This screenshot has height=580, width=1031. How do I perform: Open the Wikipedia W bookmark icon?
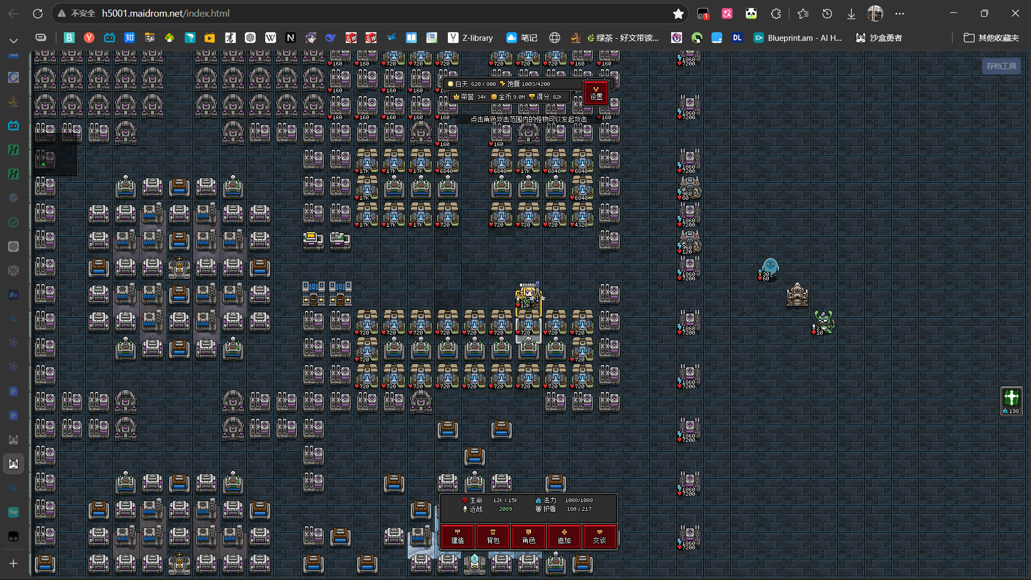271,38
